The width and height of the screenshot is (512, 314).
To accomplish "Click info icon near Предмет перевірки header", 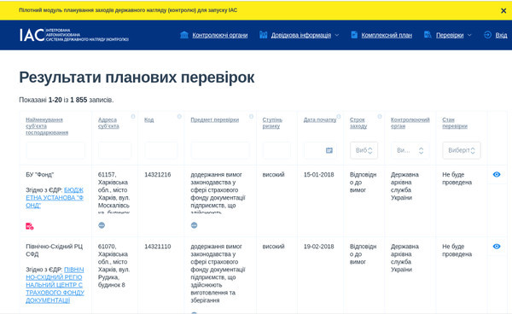I will click(251, 117).
